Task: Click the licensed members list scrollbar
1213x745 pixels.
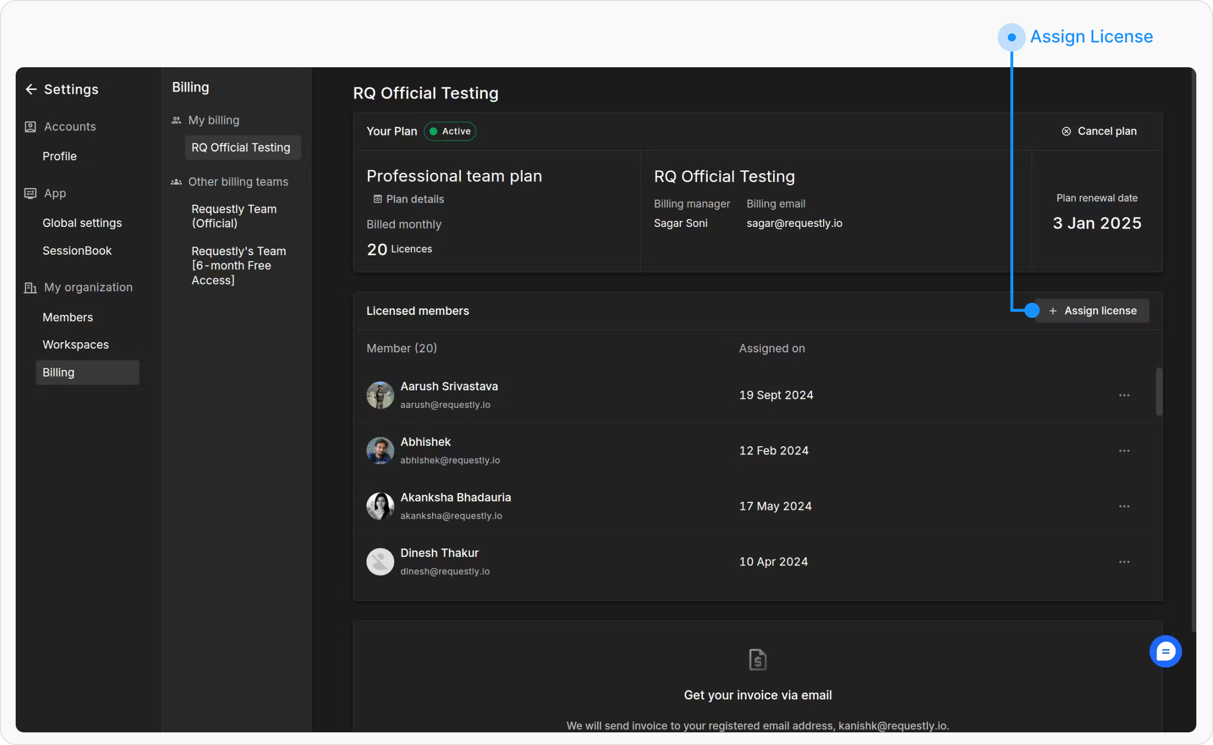Action: point(1159,392)
